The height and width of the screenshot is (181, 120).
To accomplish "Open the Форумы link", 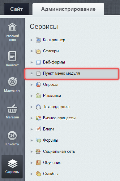I will pyautogui.click(x=50, y=140).
